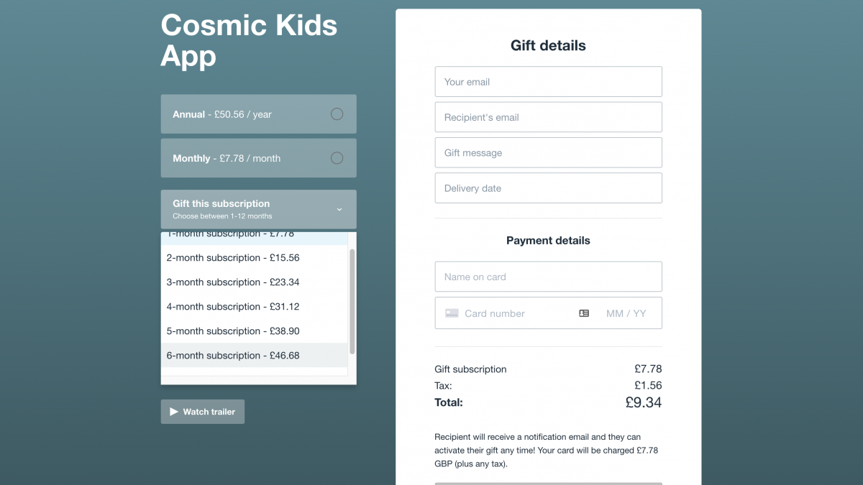Pick the 5-month subscription for £38.90
Screen dimensions: 863x485
[233, 331]
